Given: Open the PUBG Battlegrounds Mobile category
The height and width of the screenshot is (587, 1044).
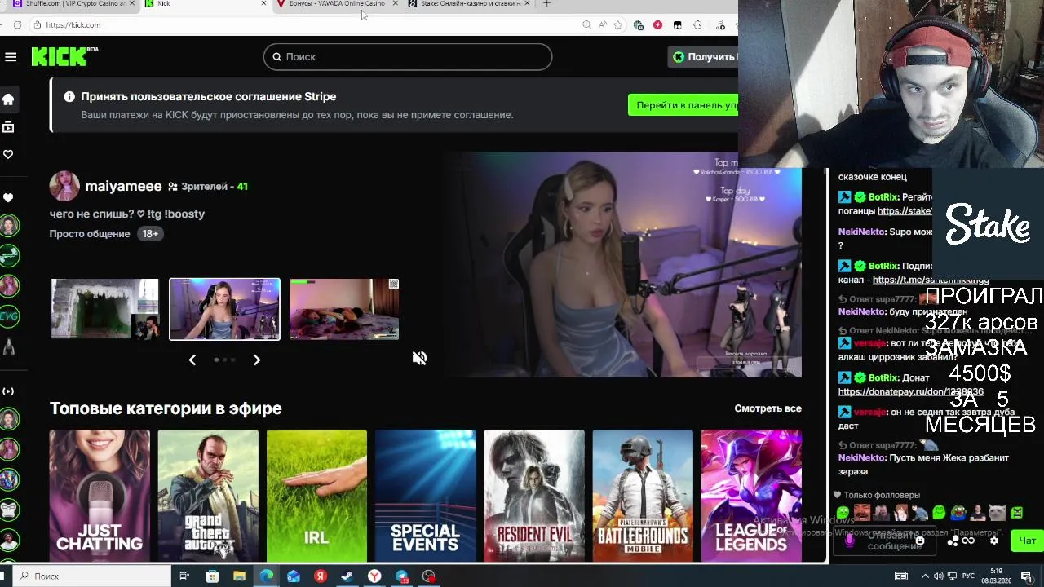Looking at the screenshot, I should [x=643, y=496].
